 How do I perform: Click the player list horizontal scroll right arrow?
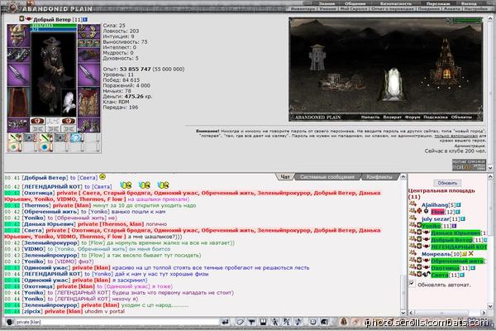(x=484, y=313)
